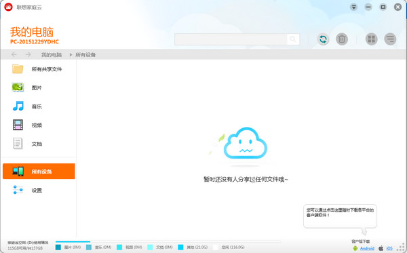Minimize the Home Cloud window
Viewport: 407px width, 253px height.
coord(368,7)
